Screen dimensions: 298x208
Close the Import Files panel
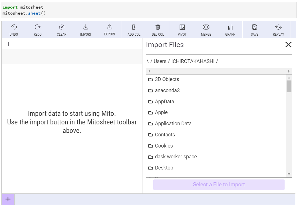tap(288, 45)
